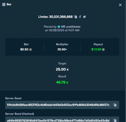Copy the Limbo bet ID
The image size is (126, 122).
(x=76, y=17)
